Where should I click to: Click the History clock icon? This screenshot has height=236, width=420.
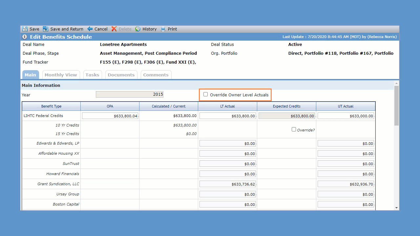click(138, 29)
